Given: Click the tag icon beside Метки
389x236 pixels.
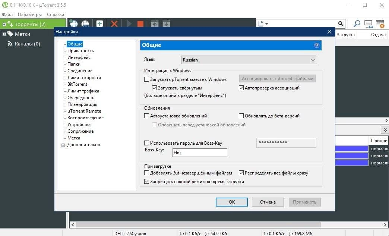Looking at the screenshot, I should [10, 34].
